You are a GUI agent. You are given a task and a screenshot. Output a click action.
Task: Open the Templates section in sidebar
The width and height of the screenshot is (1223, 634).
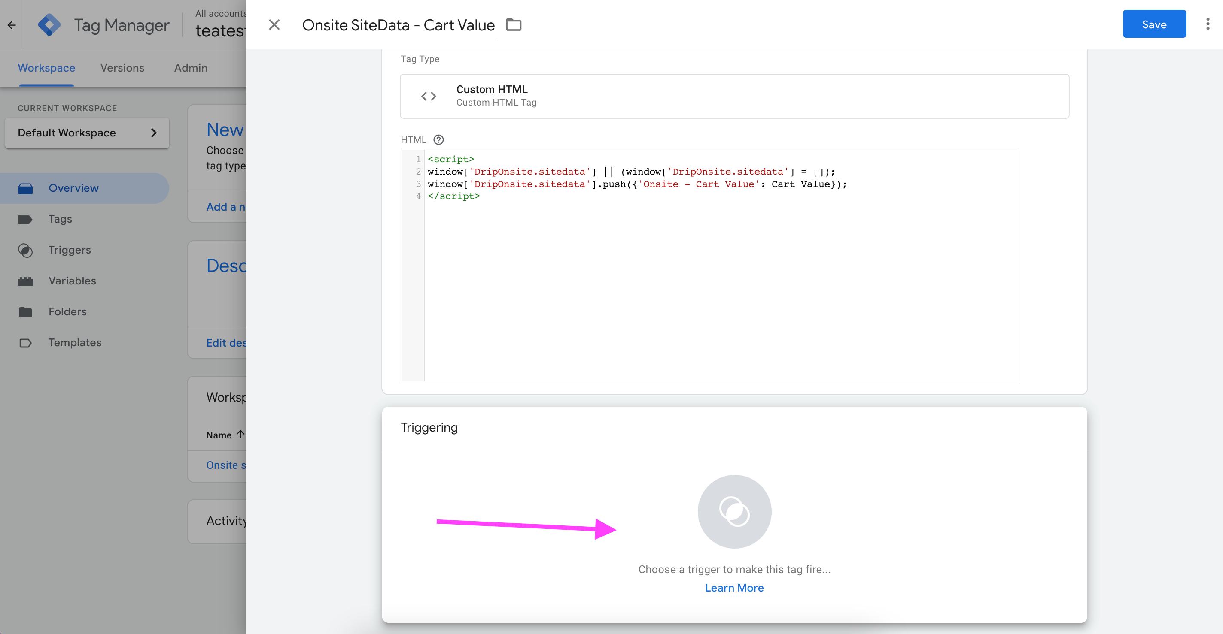click(x=75, y=342)
